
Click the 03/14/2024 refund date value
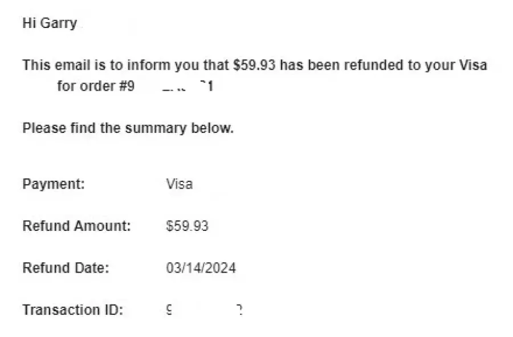pos(201,267)
